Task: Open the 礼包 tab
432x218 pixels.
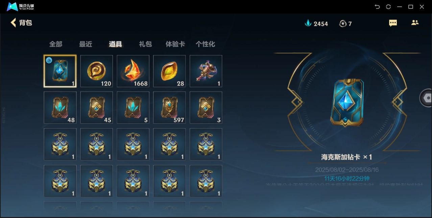Action: (x=145, y=44)
